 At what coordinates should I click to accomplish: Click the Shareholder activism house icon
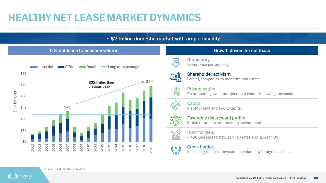click(x=176, y=77)
